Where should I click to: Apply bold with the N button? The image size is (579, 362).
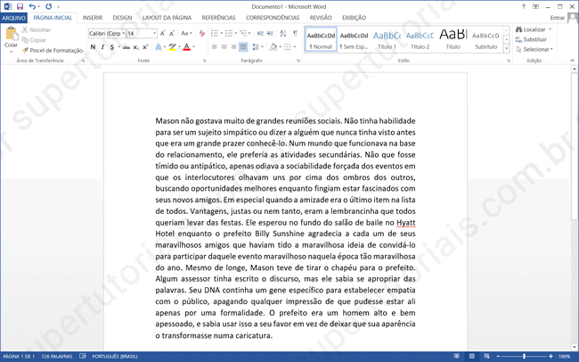tap(93, 47)
